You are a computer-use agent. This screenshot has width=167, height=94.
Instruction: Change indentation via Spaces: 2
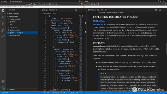tap(56, 93)
